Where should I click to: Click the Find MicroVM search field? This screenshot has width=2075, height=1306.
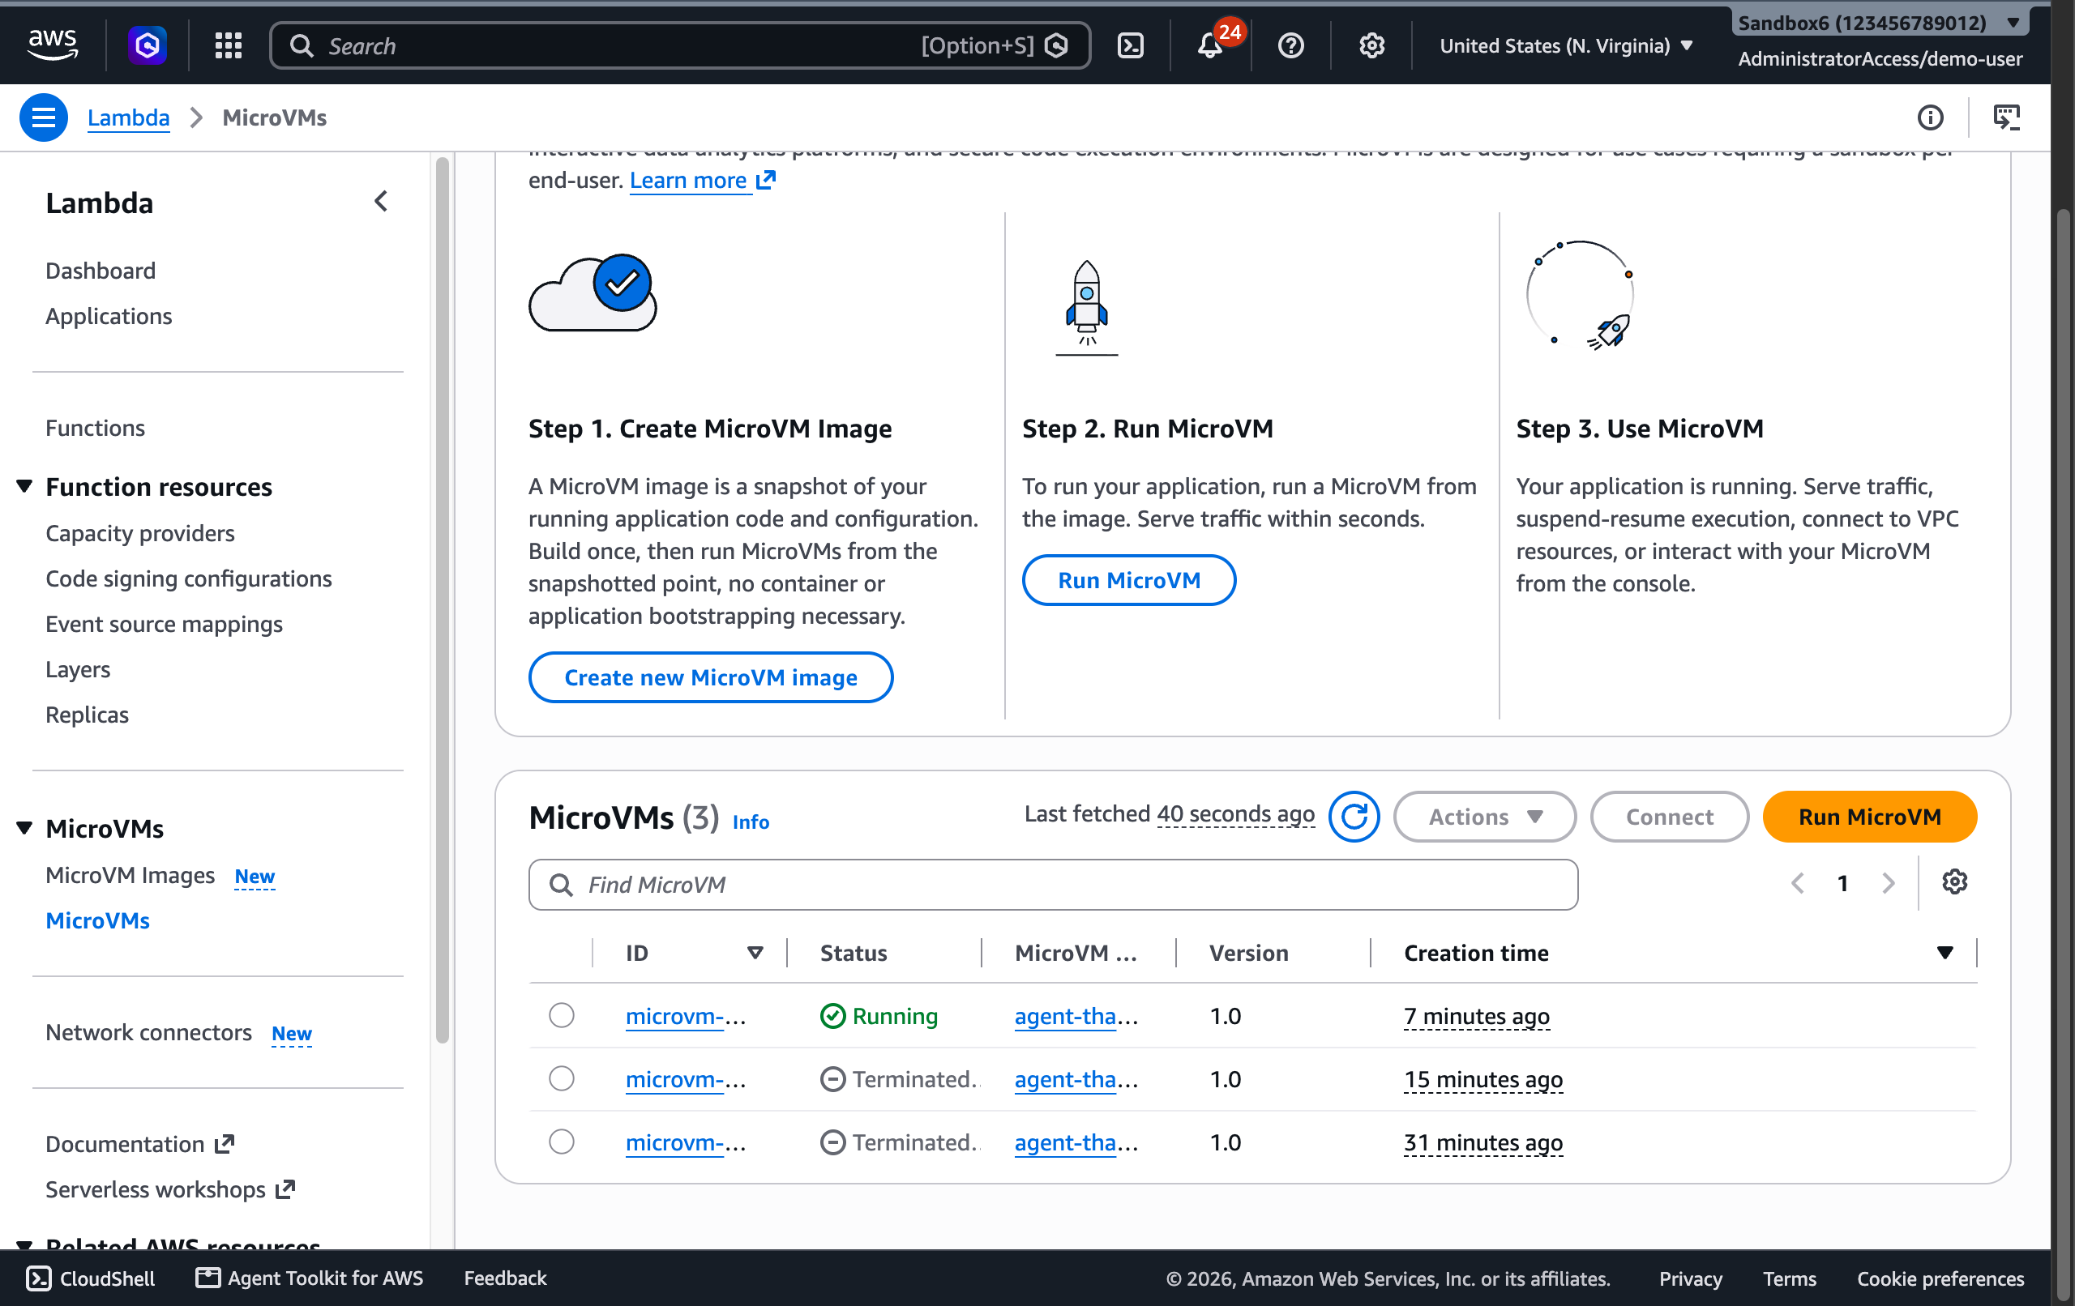(x=1053, y=885)
